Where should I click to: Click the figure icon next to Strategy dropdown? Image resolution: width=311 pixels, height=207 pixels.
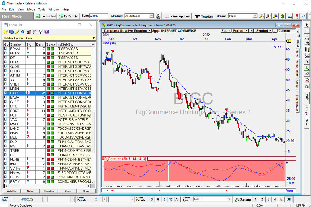click(158, 16)
